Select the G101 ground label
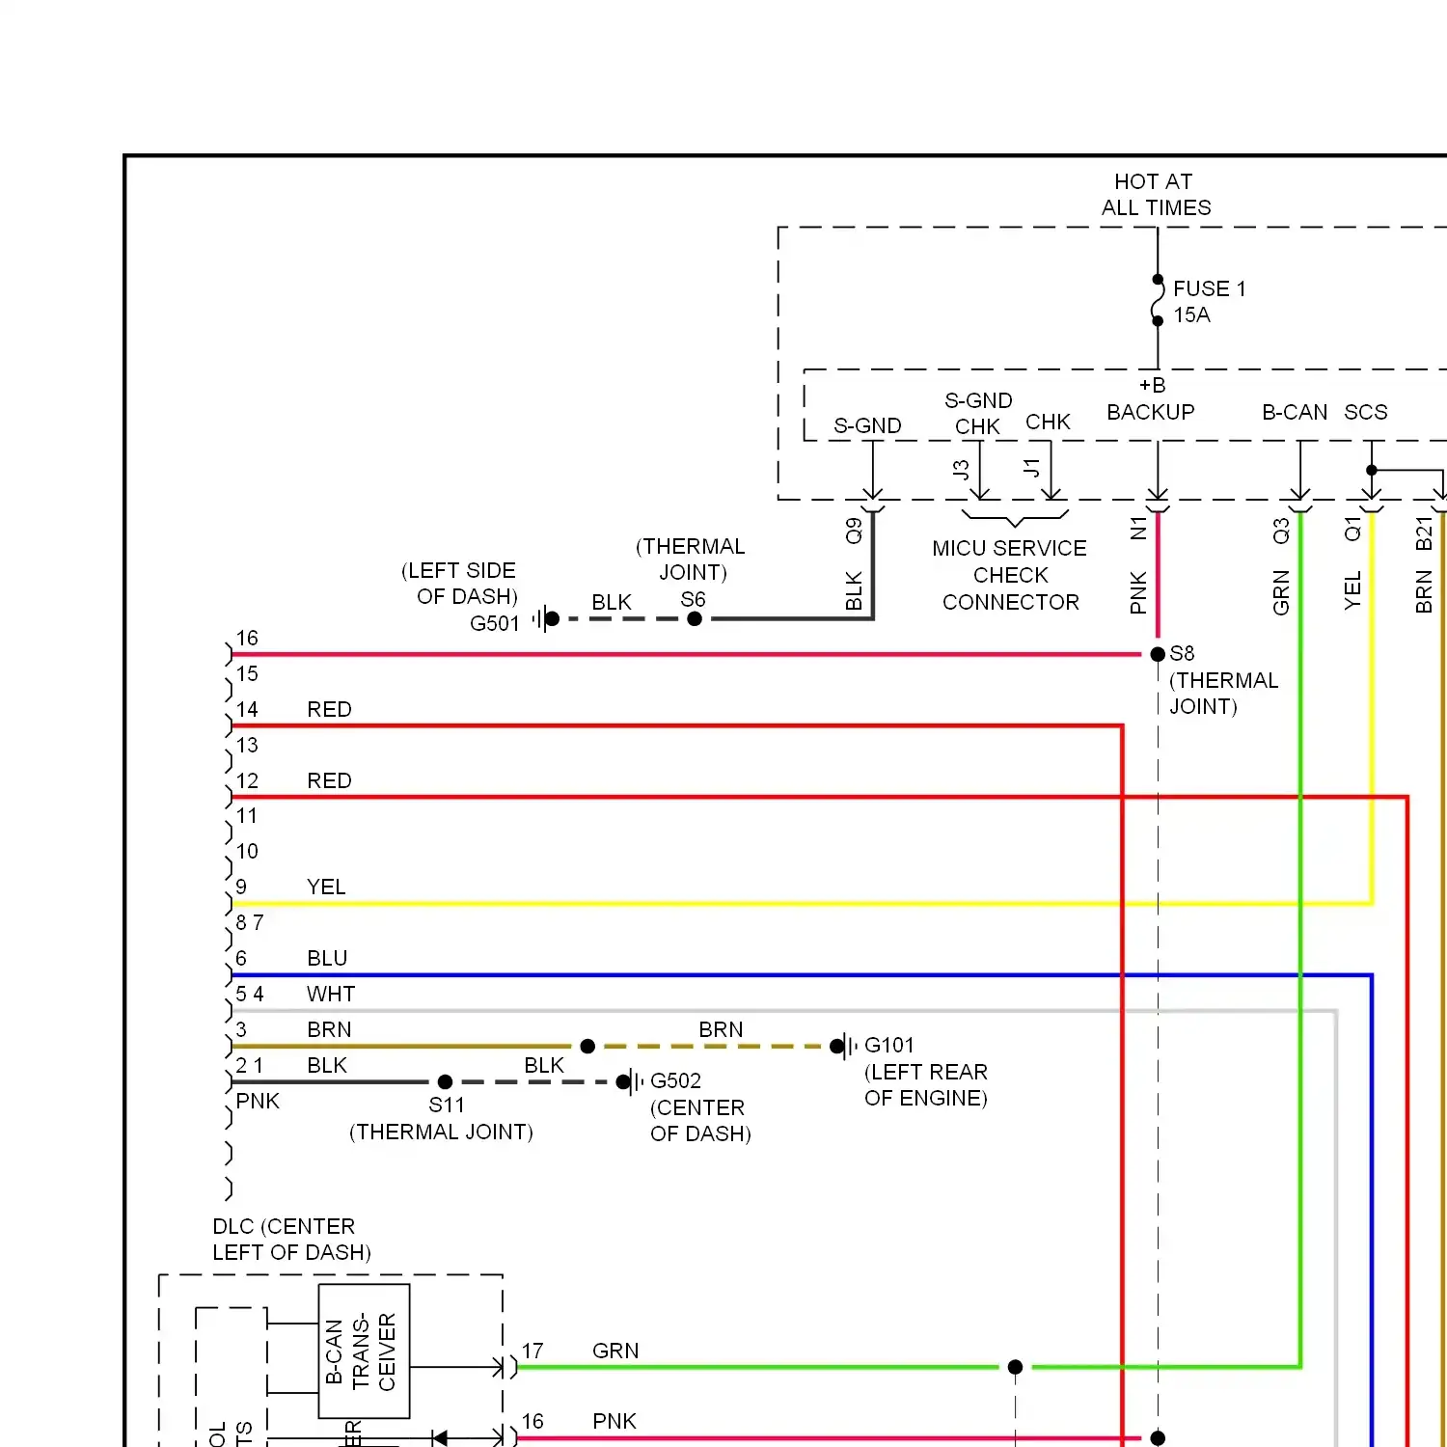The image size is (1447, 1447). (x=888, y=1045)
